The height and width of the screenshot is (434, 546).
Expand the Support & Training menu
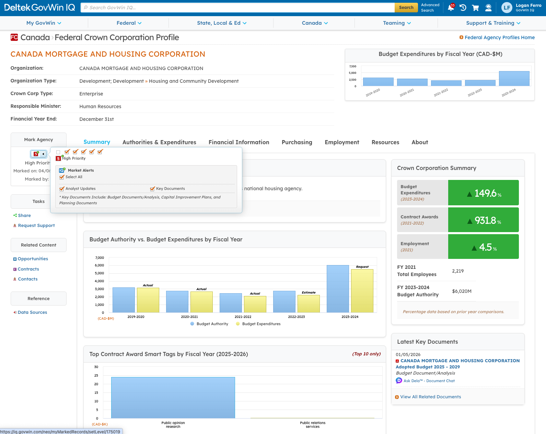point(493,23)
